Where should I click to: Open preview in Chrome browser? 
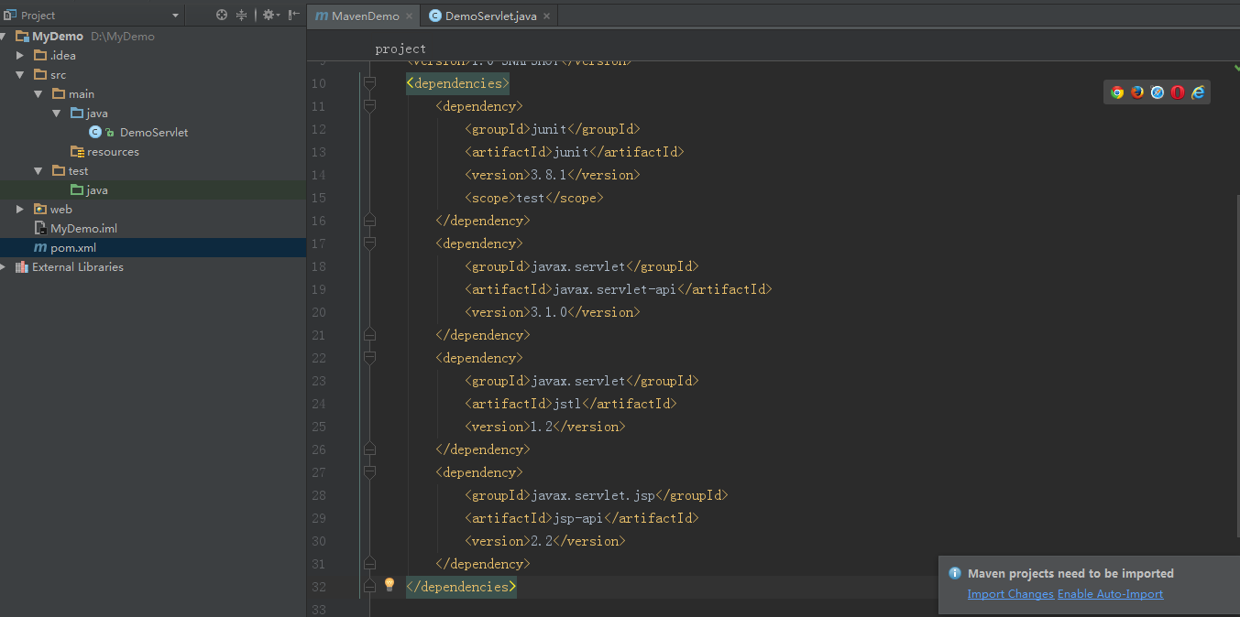pyautogui.click(x=1117, y=92)
